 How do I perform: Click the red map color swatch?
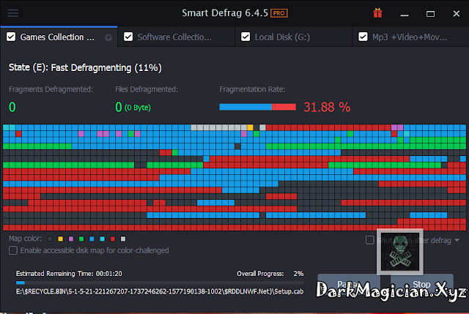(113, 239)
